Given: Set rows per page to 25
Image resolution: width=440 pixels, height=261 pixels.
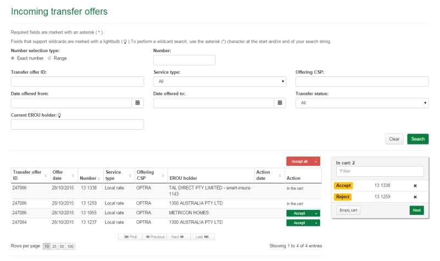Looking at the screenshot, I should pos(54,246).
